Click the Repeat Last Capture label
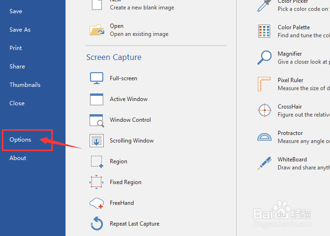 pyautogui.click(x=134, y=224)
